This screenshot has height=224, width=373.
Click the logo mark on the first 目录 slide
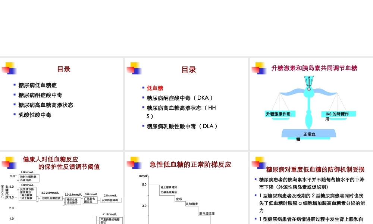9,69
